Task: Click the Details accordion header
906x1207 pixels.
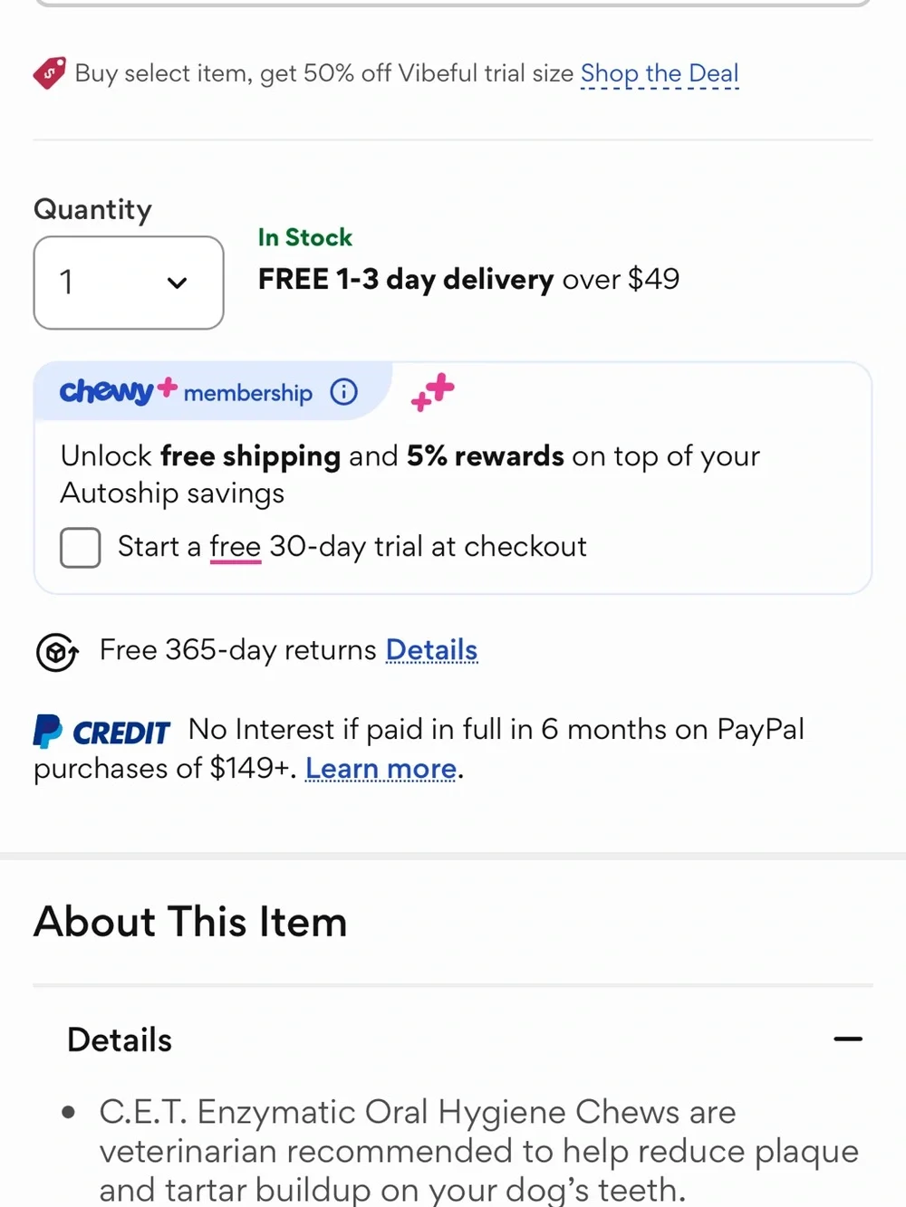Action: (x=453, y=1039)
